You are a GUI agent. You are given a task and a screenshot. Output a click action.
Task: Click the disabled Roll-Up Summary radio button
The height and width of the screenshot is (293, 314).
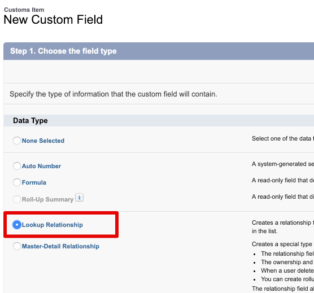click(17, 199)
